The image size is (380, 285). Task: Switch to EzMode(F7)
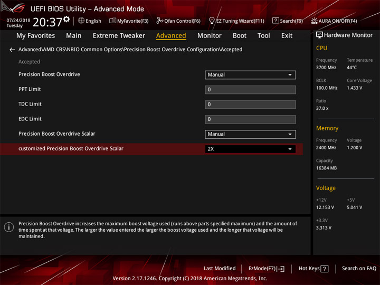coord(267,269)
